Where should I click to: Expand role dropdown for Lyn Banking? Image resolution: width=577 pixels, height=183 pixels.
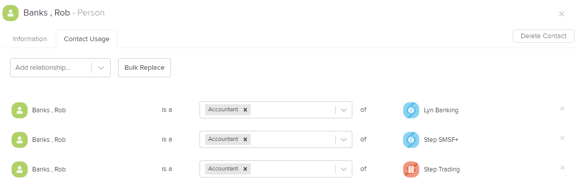pyautogui.click(x=344, y=110)
